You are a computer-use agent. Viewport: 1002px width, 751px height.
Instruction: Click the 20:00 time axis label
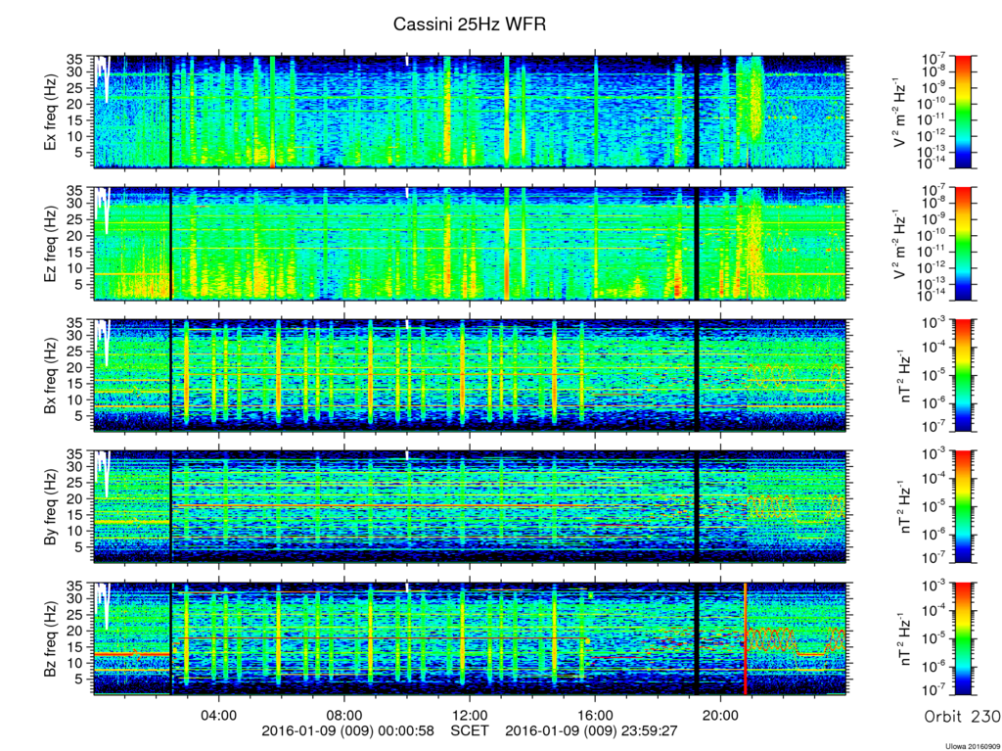[x=721, y=715]
